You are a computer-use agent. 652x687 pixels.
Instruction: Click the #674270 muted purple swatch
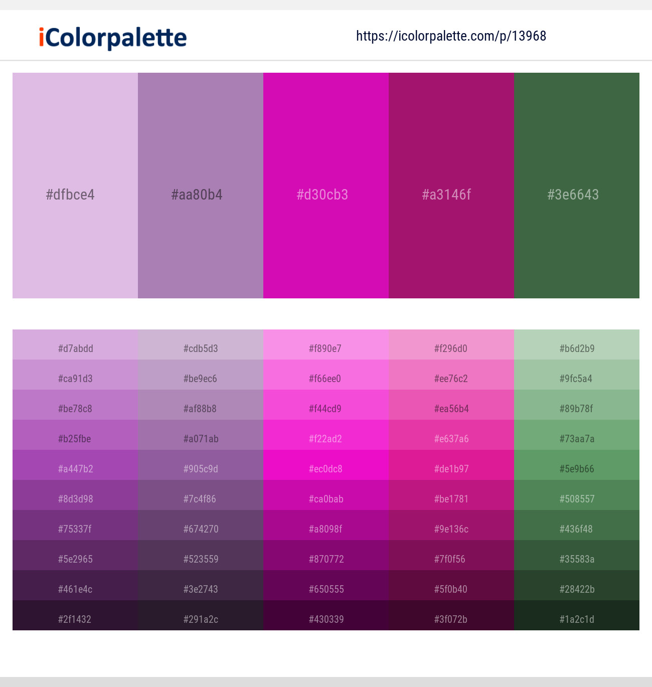pyautogui.click(x=200, y=529)
